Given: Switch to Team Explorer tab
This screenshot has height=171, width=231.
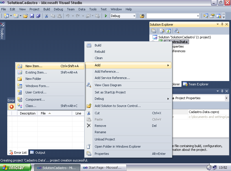Looking at the screenshot, I should (x=196, y=84).
